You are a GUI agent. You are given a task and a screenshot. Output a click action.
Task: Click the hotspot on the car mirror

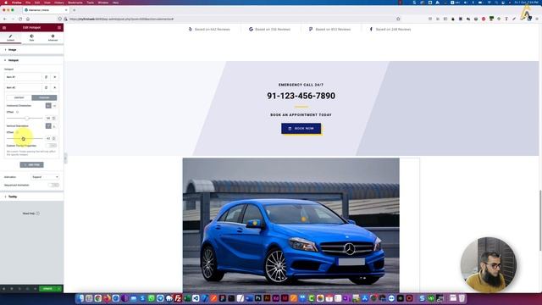(255, 224)
